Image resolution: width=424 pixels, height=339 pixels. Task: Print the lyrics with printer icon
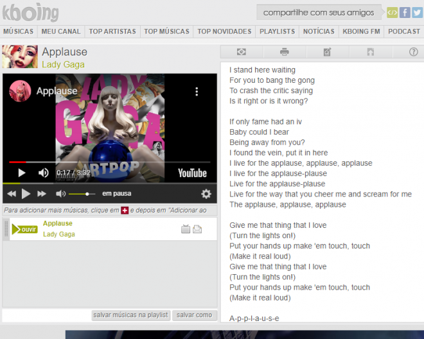tap(285, 51)
